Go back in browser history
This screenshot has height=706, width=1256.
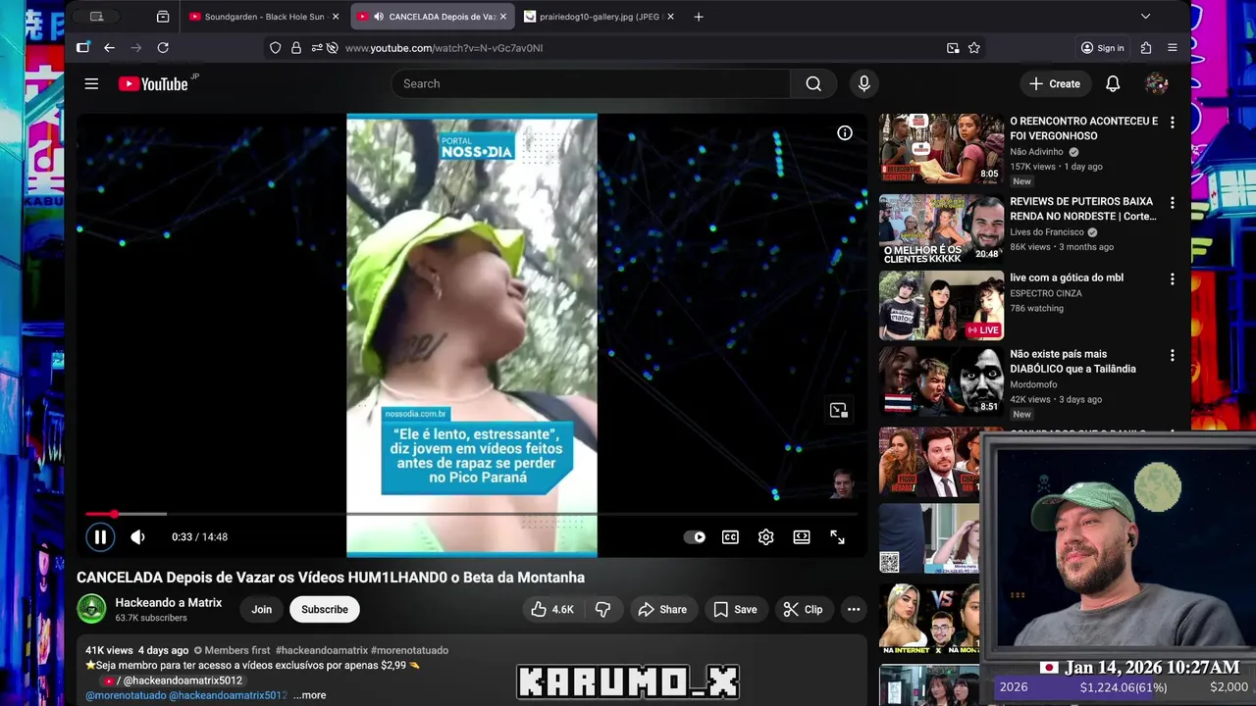(109, 47)
